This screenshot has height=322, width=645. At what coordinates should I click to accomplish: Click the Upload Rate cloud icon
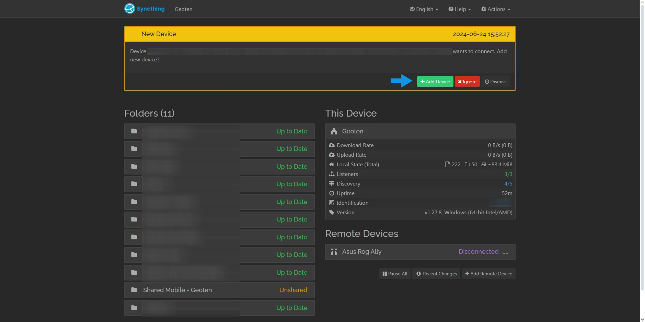point(332,155)
